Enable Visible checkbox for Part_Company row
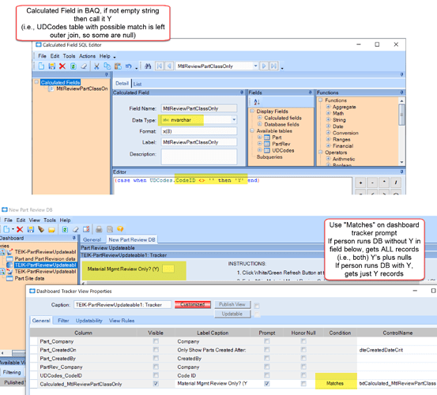The width and height of the screenshot is (437, 395). [x=156, y=341]
